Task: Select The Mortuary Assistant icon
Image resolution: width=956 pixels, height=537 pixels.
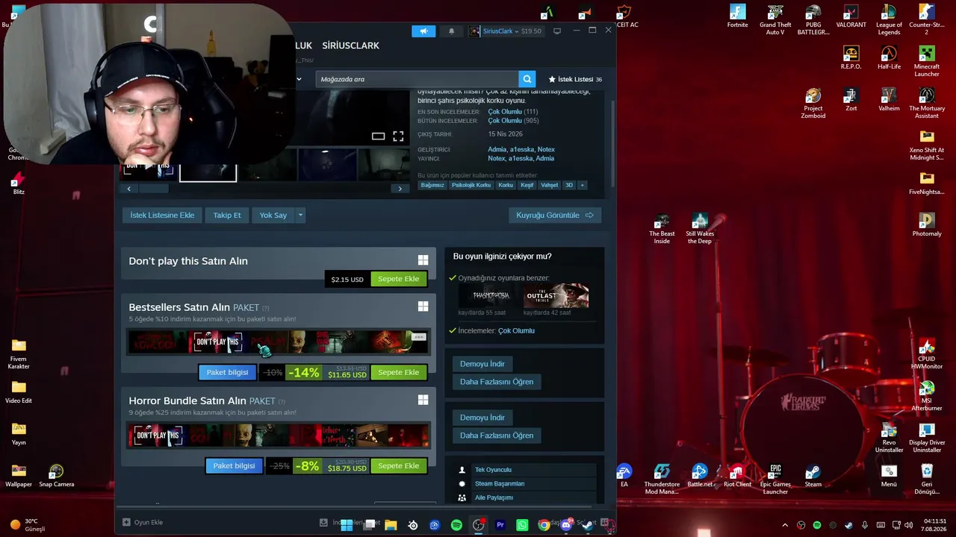Action: pyautogui.click(x=927, y=104)
